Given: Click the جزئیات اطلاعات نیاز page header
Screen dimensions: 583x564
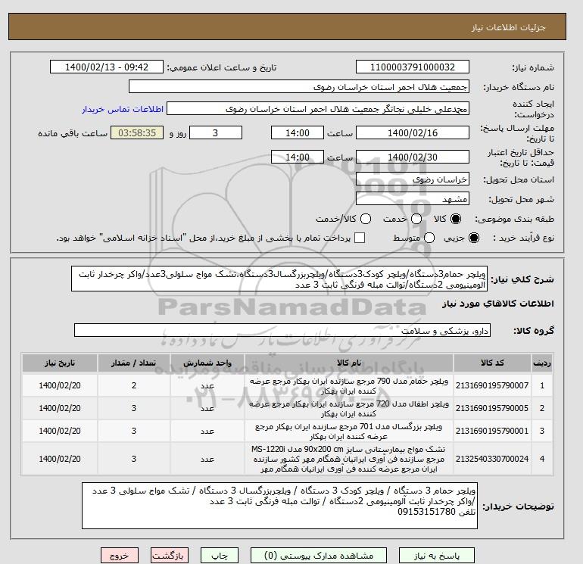Looking at the screenshot, I should [508, 27].
